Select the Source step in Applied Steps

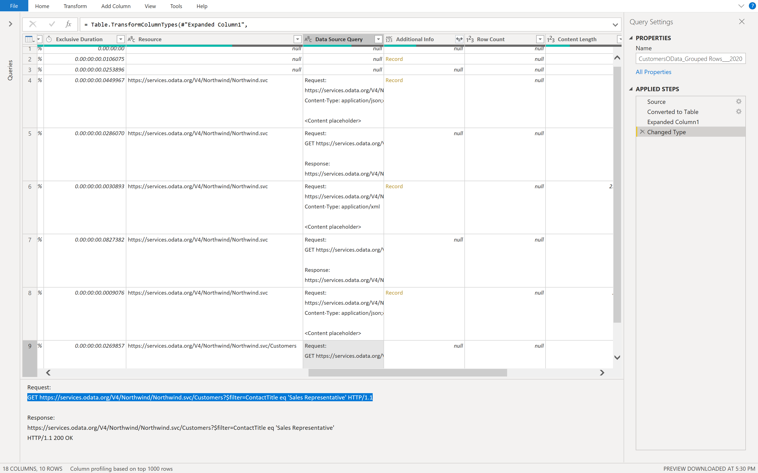tap(656, 102)
